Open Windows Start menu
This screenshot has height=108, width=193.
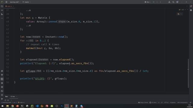tap(2, 106)
